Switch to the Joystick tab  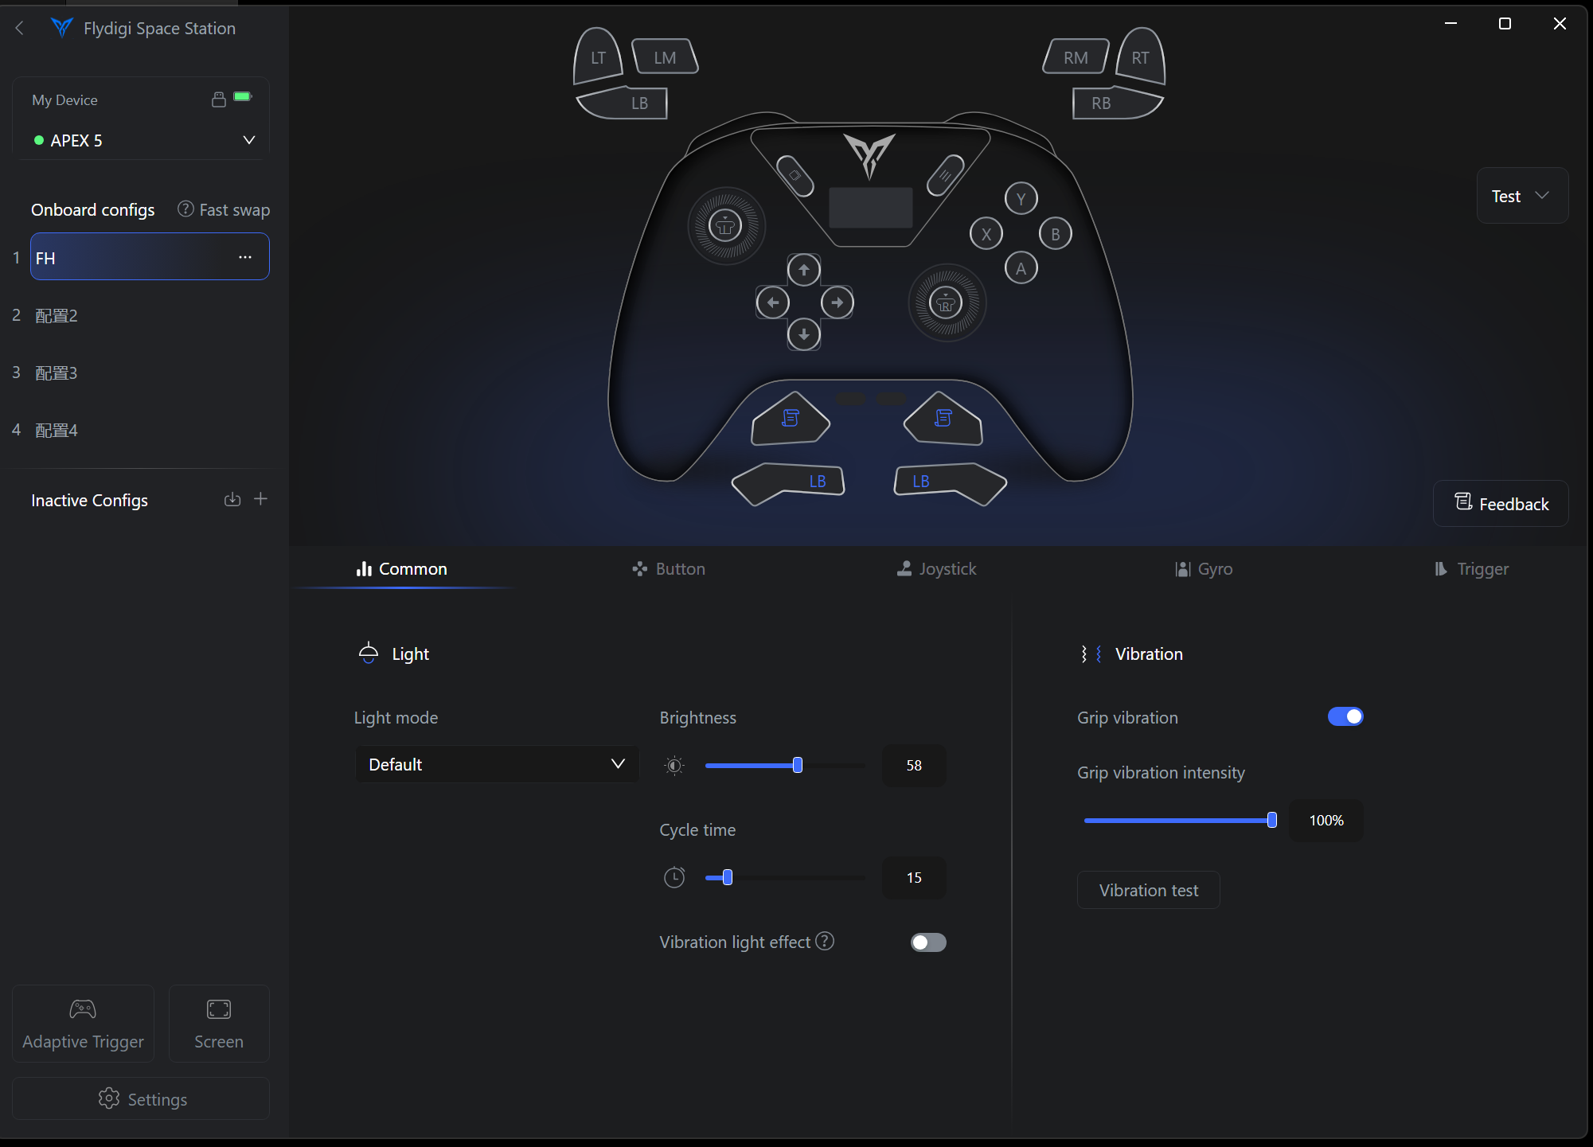click(936, 569)
